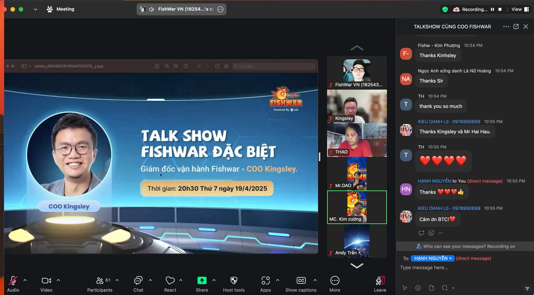Open audio options arrow beside Audio
Screen dimensions: 534x295
click(25, 280)
